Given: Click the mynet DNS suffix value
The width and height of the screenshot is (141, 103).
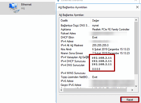Looking at the screenshot, I should pyautogui.click(x=95, y=25).
